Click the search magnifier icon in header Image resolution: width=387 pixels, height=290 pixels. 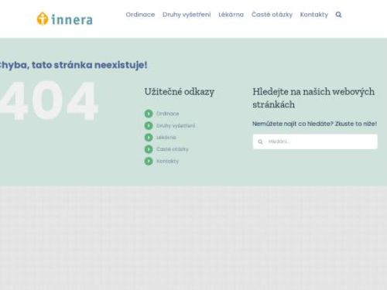coord(338,15)
